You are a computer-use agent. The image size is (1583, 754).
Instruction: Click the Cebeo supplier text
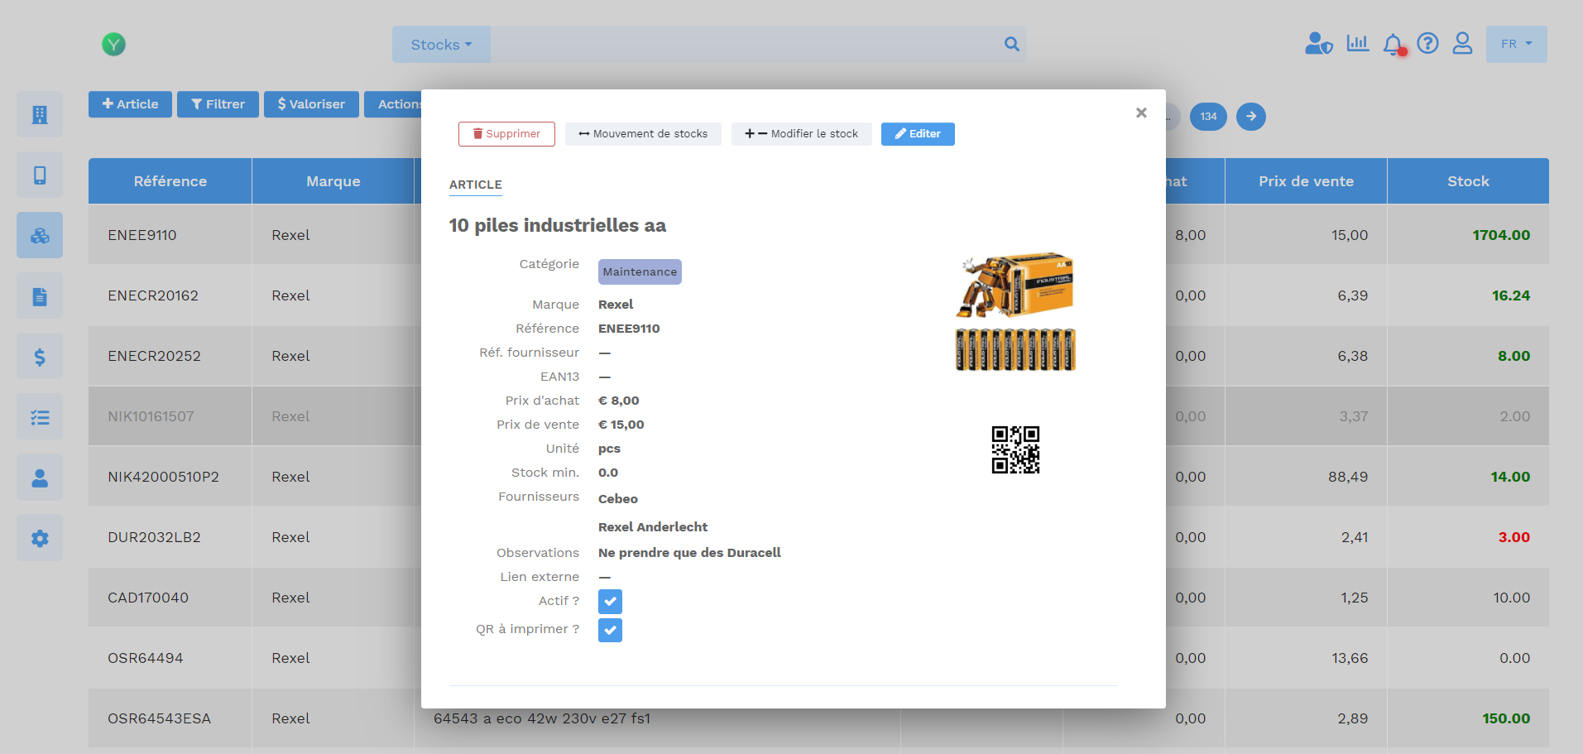pyautogui.click(x=618, y=499)
